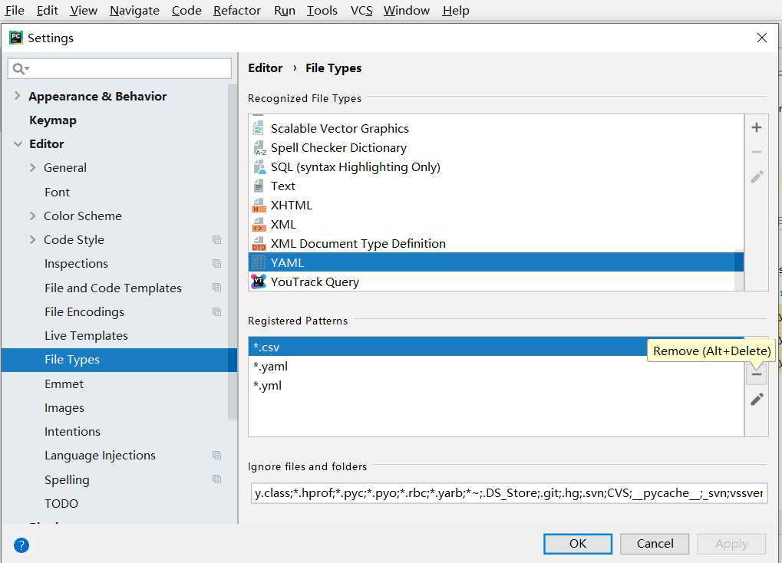Select Intentions settings page
The image size is (782, 563).
[72, 431]
